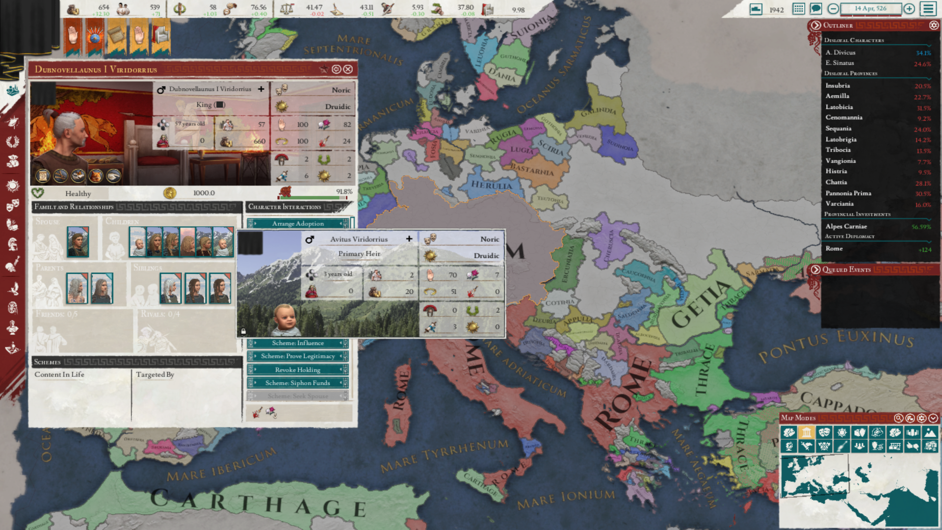Viewport: 942px width, 530px height.
Task: Switch to the terrain map mode with mountain icon
Action: [x=930, y=432]
